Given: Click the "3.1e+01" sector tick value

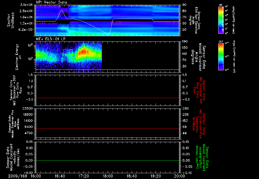Looking at the screenshot, I should (x=26, y=5).
